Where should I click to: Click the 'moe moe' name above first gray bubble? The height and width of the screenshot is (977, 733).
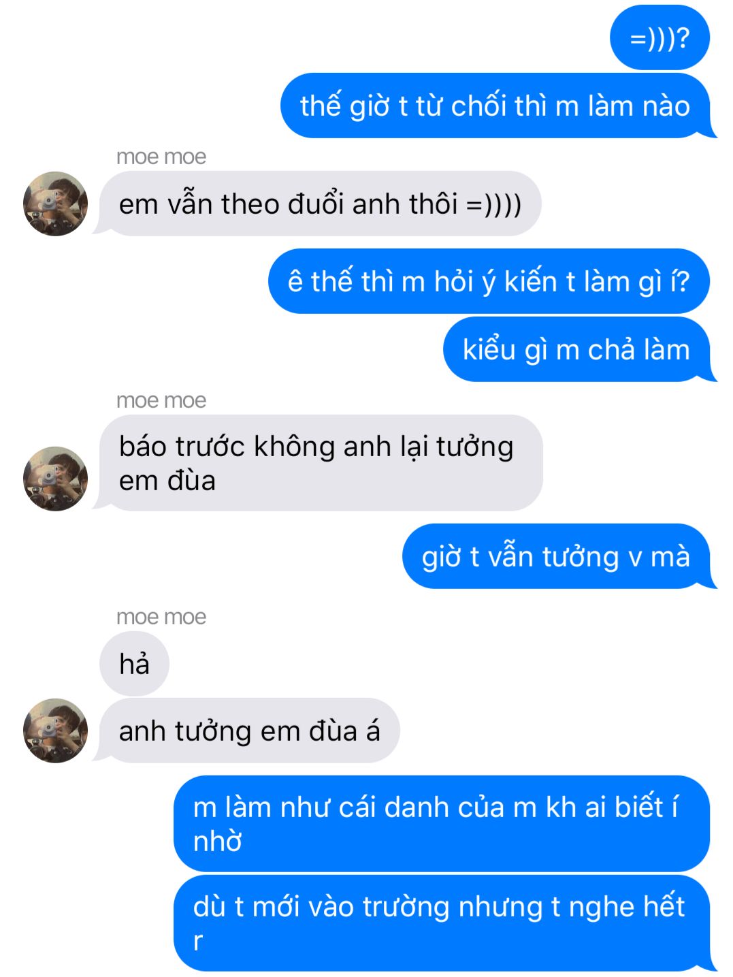point(161,157)
